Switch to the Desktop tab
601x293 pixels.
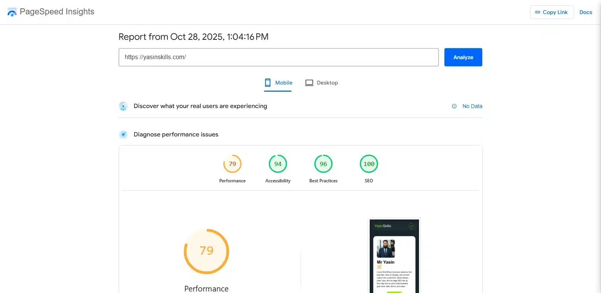point(322,83)
